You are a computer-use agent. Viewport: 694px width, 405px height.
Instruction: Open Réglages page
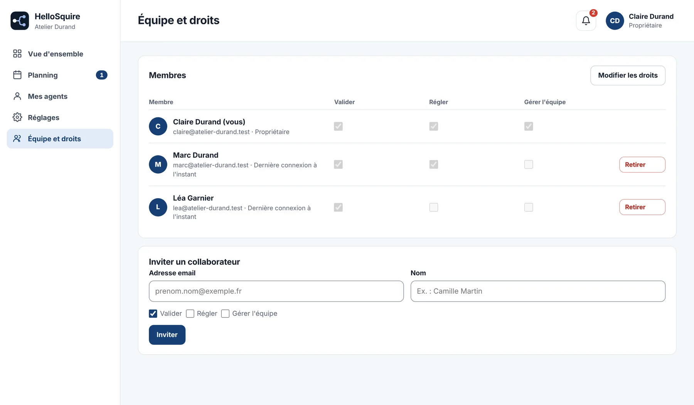pos(60,117)
